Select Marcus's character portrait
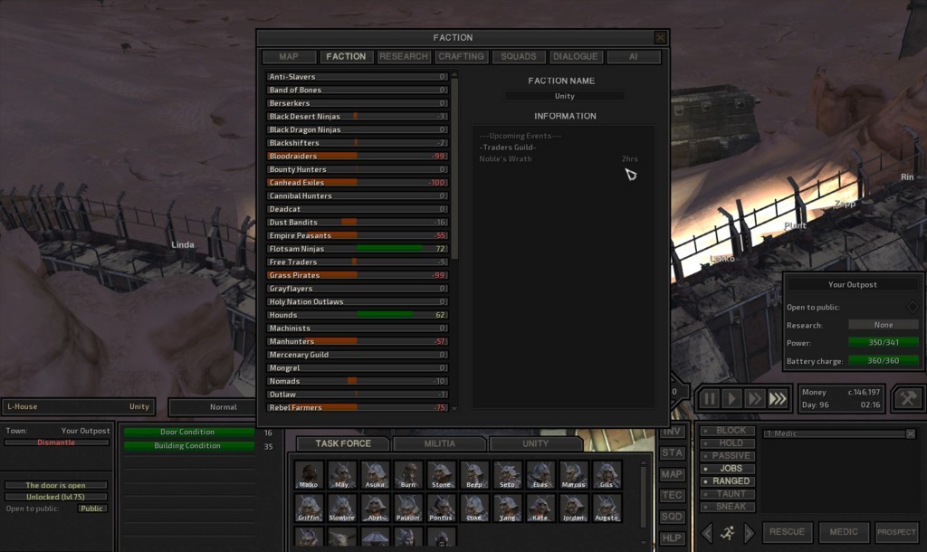 573,475
